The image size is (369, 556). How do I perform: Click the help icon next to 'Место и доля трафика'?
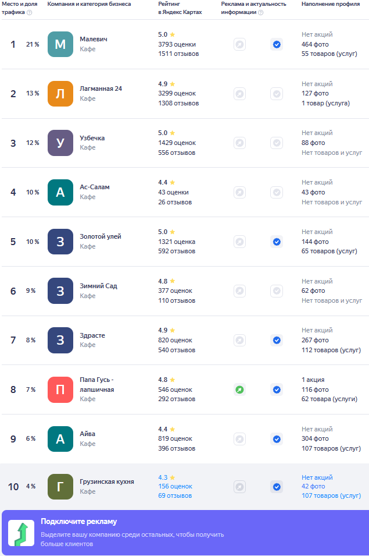tap(30, 12)
